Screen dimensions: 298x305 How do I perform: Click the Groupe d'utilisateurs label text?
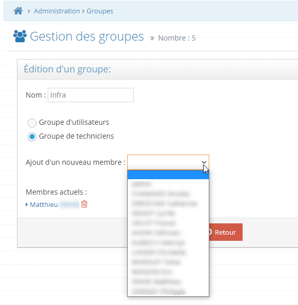[74, 122]
